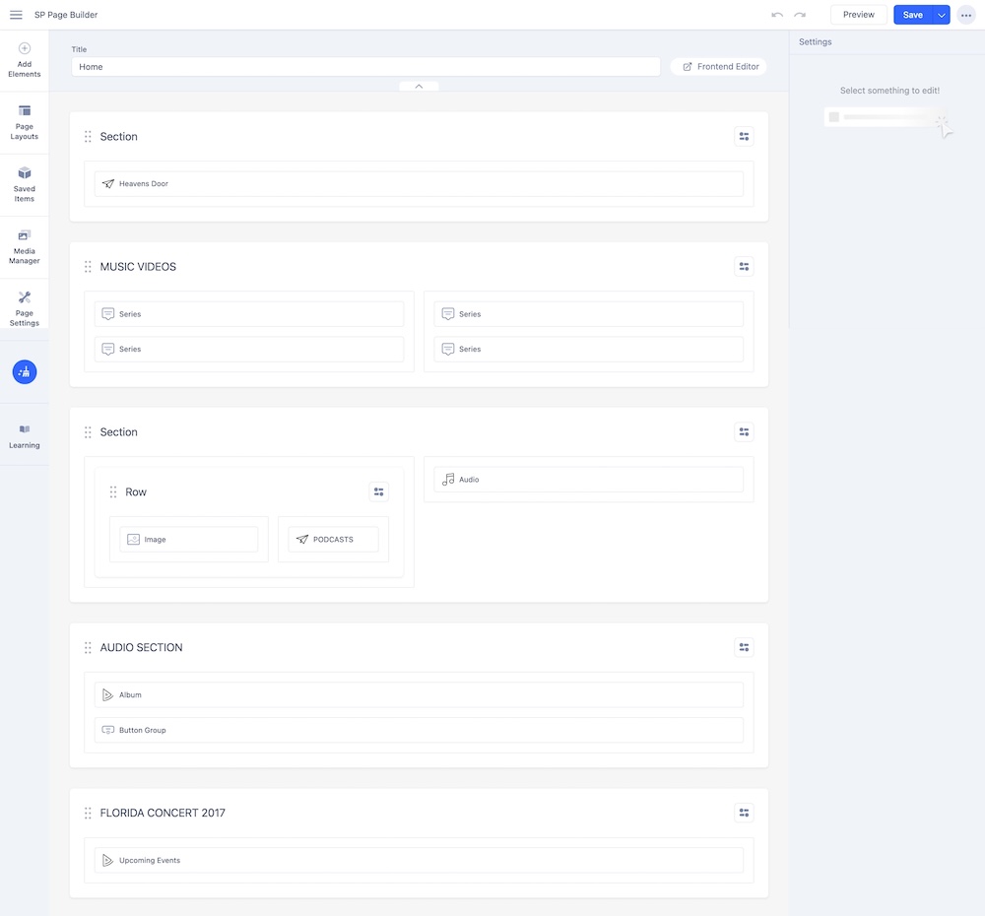Open the hamburger menu icon
Image resolution: width=985 pixels, height=916 pixels.
(x=16, y=15)
